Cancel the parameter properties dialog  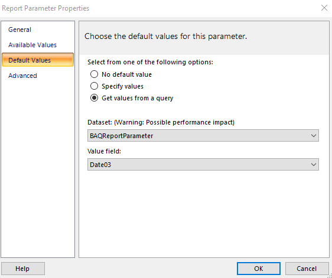tap(307, 269)
